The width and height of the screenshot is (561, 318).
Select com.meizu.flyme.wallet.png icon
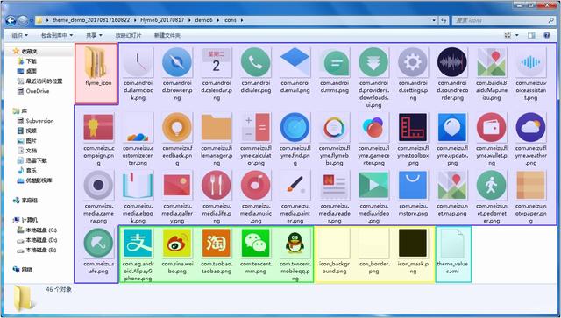(492, 127)
